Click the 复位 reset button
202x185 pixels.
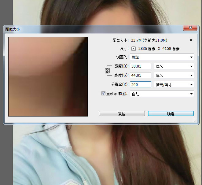[122, 113]
